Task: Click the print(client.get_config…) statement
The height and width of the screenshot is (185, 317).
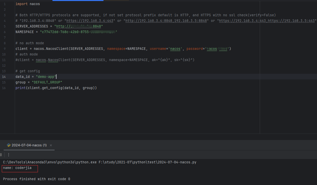Action: [x=56, y=88]
